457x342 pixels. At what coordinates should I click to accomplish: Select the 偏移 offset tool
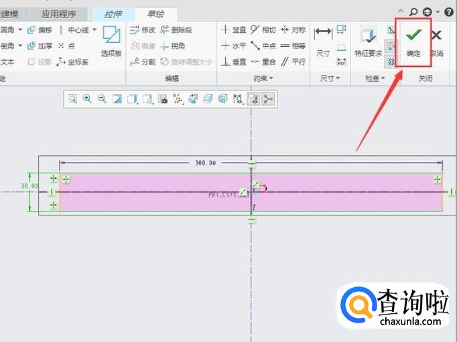coord(40,29)
